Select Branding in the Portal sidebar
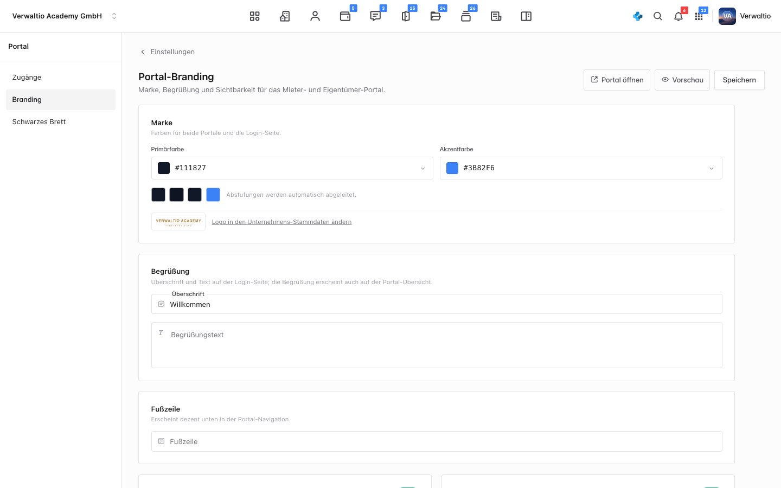 point(61,100)
